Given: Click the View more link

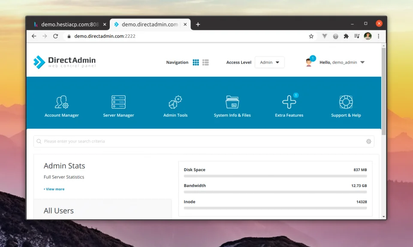Looking at the screenshot, I should click(x=54, y=189).
